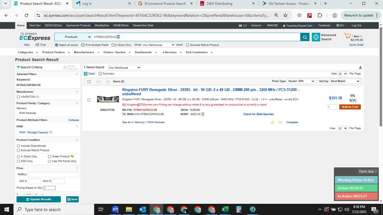Open the shopping cart icon
383x215 pixels.
[347, 36]
